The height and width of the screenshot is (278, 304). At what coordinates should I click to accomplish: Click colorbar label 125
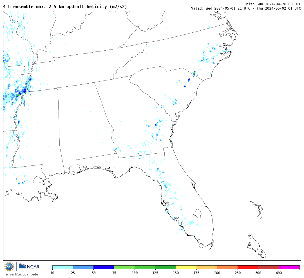(155, 273)
